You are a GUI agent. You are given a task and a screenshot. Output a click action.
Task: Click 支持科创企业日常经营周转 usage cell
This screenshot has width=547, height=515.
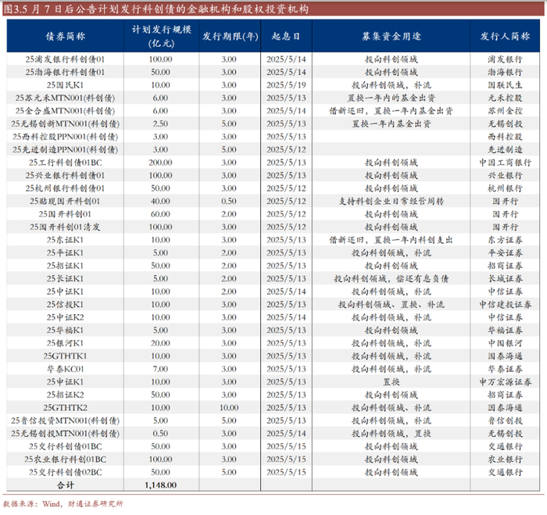[391, 202]
